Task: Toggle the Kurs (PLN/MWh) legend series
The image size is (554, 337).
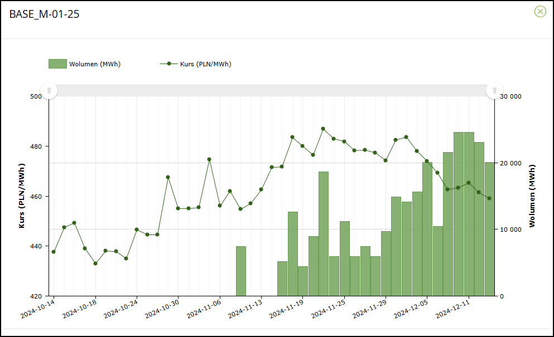Action: coord(205,64)
